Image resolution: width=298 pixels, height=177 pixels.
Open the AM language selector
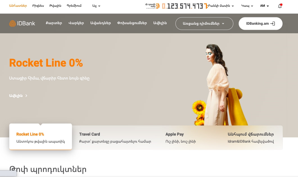pos(264,6)
